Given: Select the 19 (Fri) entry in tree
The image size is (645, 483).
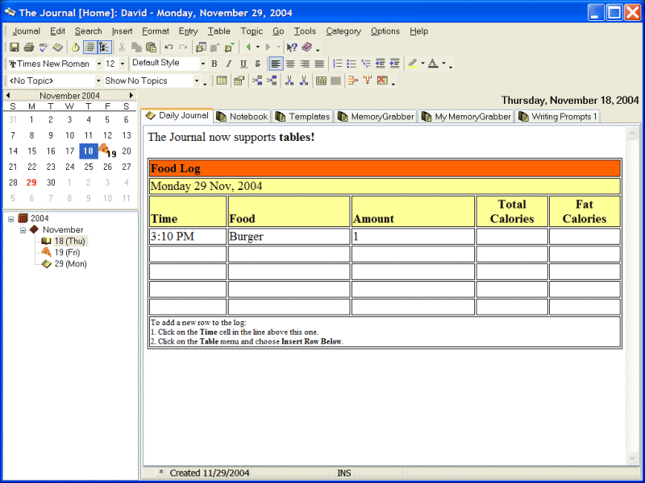Looking at the screenshot, I should pos(67,253).
